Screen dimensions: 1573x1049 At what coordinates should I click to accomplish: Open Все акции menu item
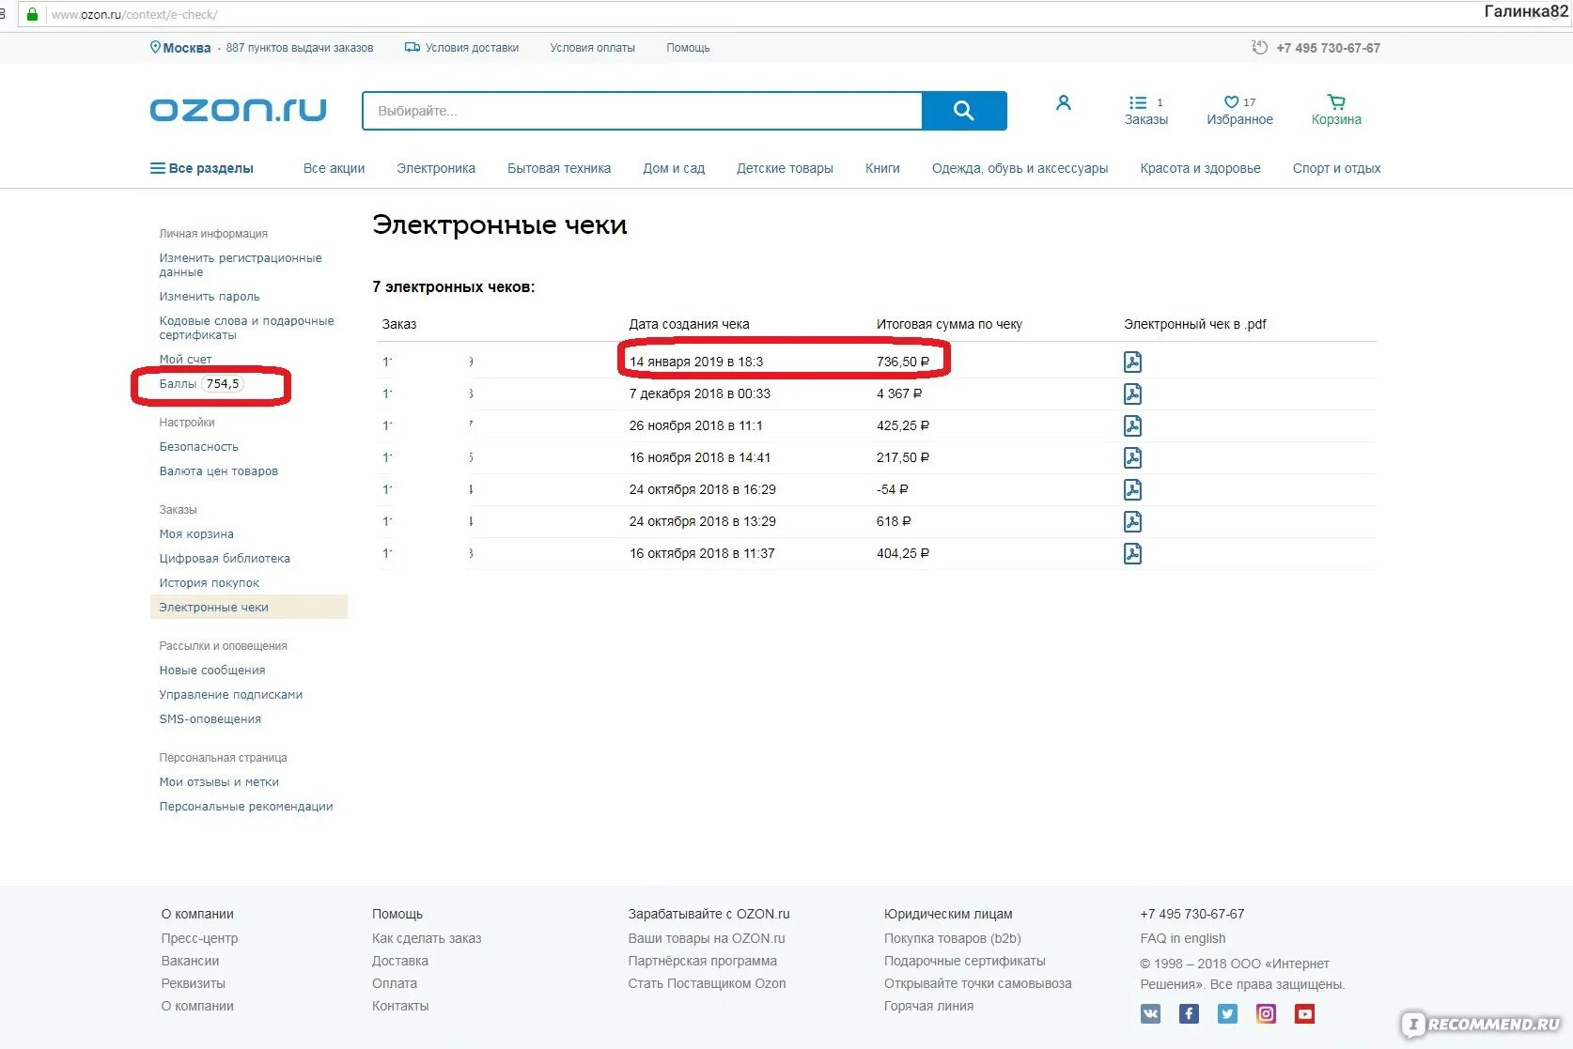[x=334, y=168]
